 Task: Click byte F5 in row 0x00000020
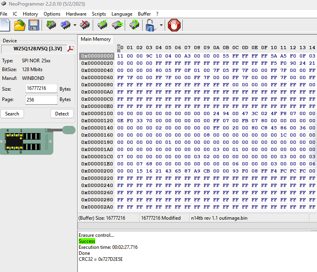(x=274, y=63)
